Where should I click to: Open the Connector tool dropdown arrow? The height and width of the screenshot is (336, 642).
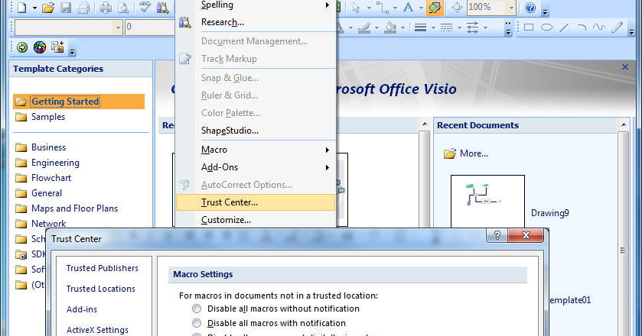pos(395,8)
